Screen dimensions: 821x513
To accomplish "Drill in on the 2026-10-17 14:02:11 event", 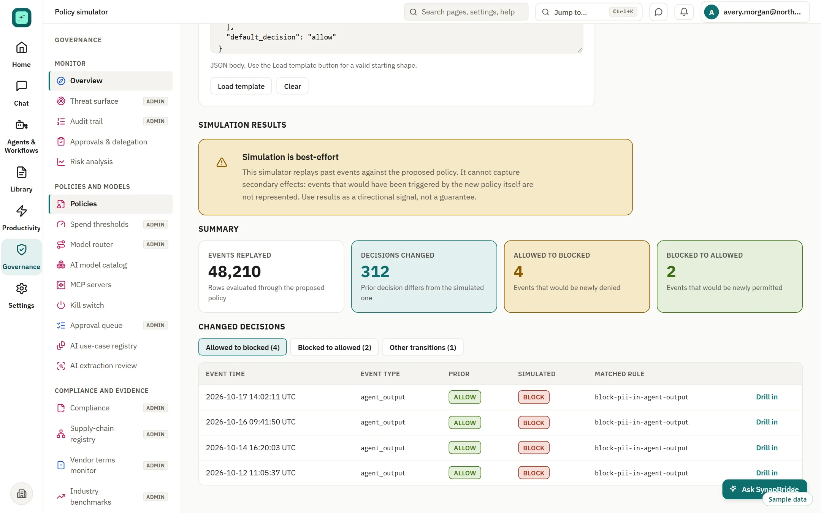I will (767, 397).
